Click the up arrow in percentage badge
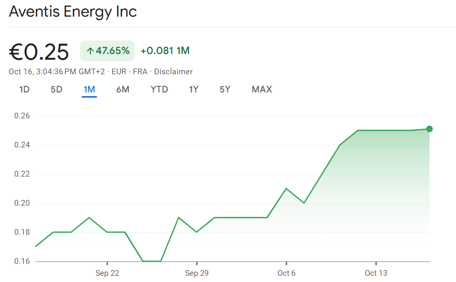 90,51
